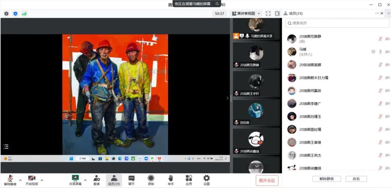Click the 改名 rename button
Viewport: 391px width, 188px height.
pos(356,179)
